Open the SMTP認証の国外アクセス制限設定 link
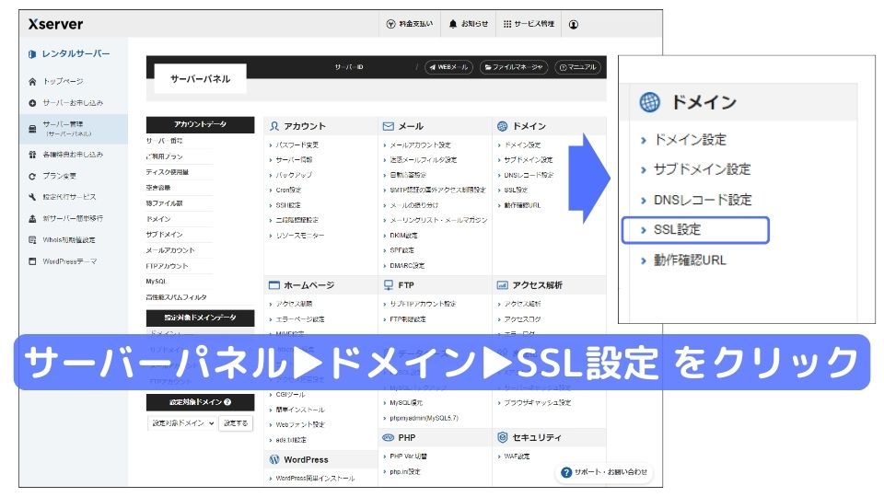 coord(437,191)
